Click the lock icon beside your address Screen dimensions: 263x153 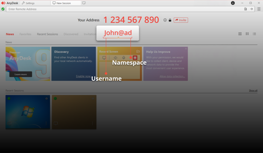[x=170, y=20]
